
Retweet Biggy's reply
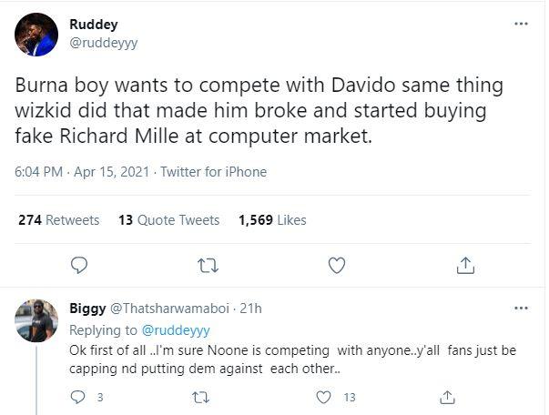(x=200, y=397)
